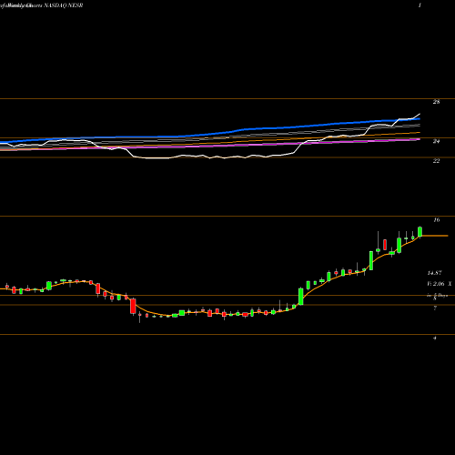Viewport: 455px width, 455px height.
Task: Click the 22 axis label
Action: pyautogui.click(x=436, y=161)
